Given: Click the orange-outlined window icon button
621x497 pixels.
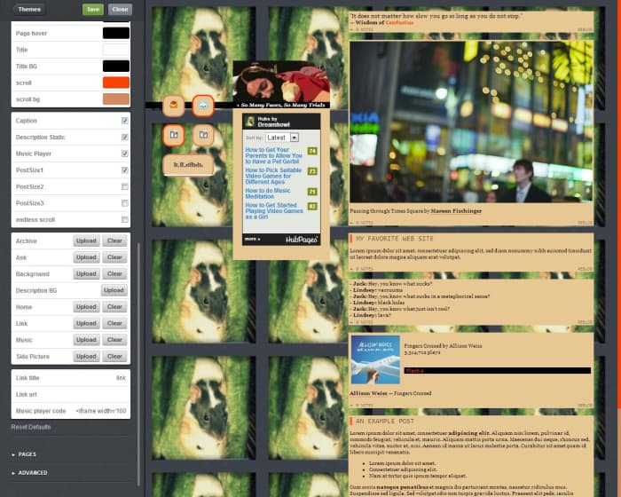Looking at the screenshot, I should tap(174, 135).
